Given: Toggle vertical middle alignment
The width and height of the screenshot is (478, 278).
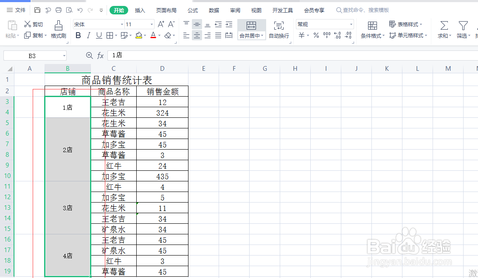Looking at the screenshot, I should (197, 24).
